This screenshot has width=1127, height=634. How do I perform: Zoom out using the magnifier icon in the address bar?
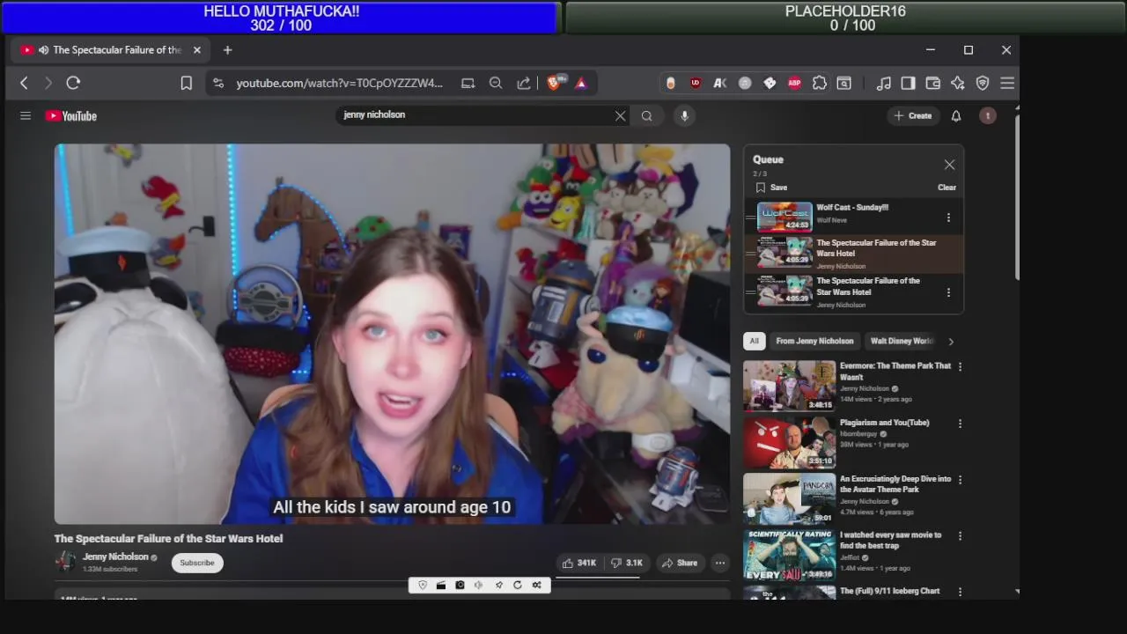496,83
